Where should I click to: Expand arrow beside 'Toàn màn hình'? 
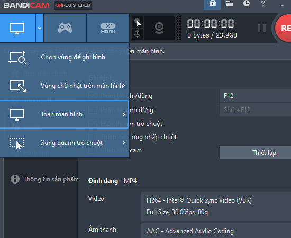(x=124, y=114)
